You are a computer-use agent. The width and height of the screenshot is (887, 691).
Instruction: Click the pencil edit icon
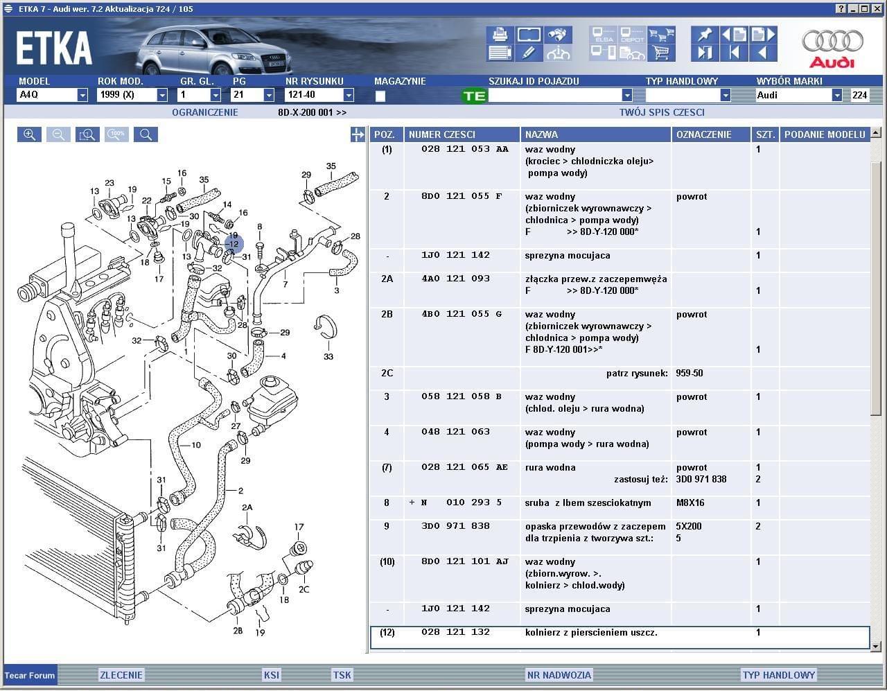pyautogui.click(x=529, y=53)
